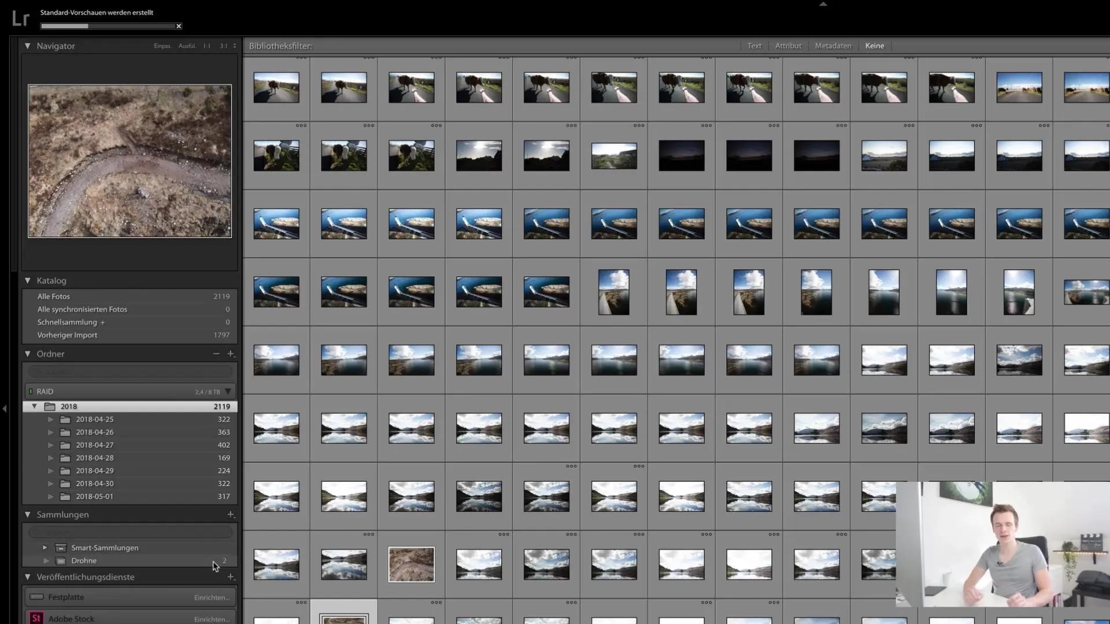1110x624 pixels.
Task: Select the Keine filter option
Action: [x=875, y=46]
